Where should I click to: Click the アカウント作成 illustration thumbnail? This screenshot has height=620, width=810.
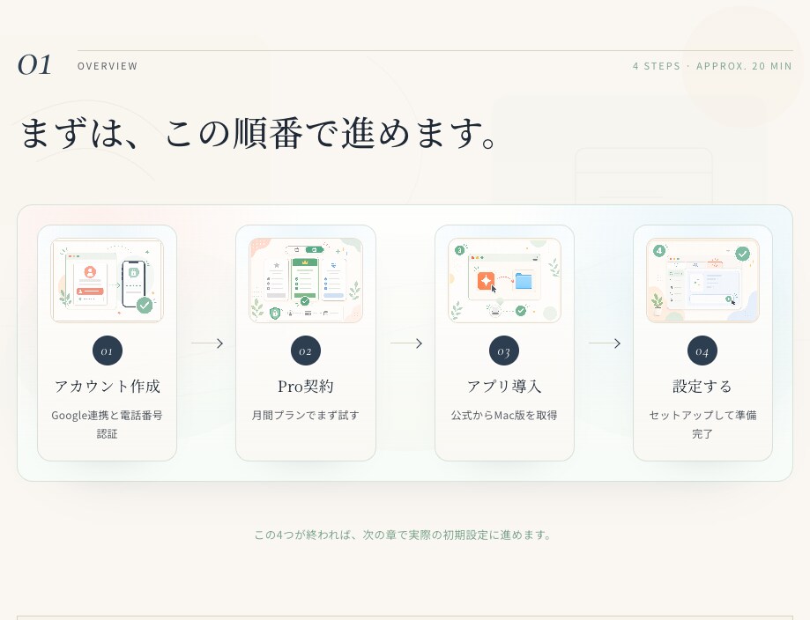pos(107,280)
